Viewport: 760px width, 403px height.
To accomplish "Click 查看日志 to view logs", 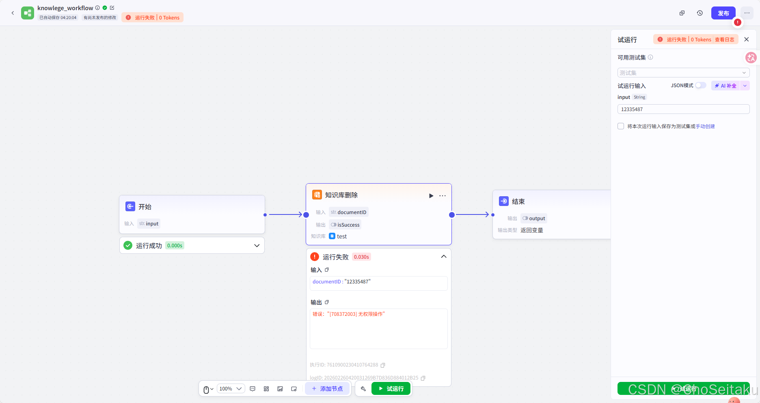I will pyautogui.click(x=724, y=40).
